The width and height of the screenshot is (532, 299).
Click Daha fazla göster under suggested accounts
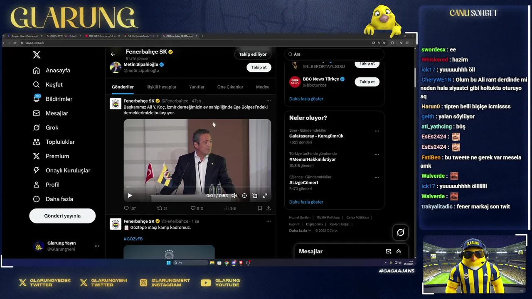(306, 99)
